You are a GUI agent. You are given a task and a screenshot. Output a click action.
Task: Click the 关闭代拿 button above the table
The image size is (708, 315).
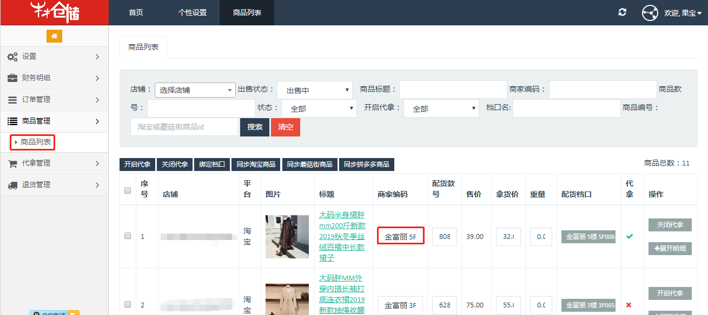click(175, 165)
